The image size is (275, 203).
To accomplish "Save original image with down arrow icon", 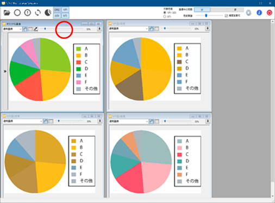I will click(99, 29).
